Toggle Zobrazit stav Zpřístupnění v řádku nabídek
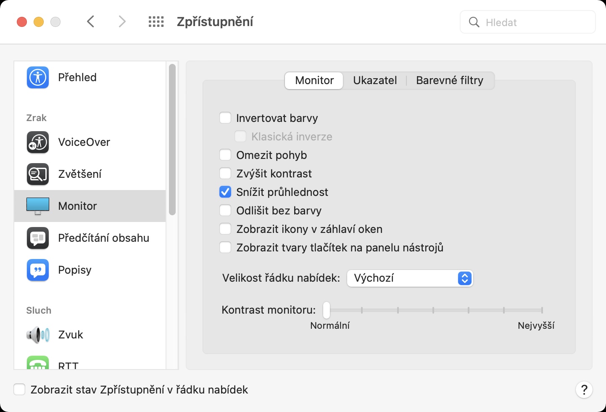This screenshot has height=412, width=606. click(x=20, y=390)
